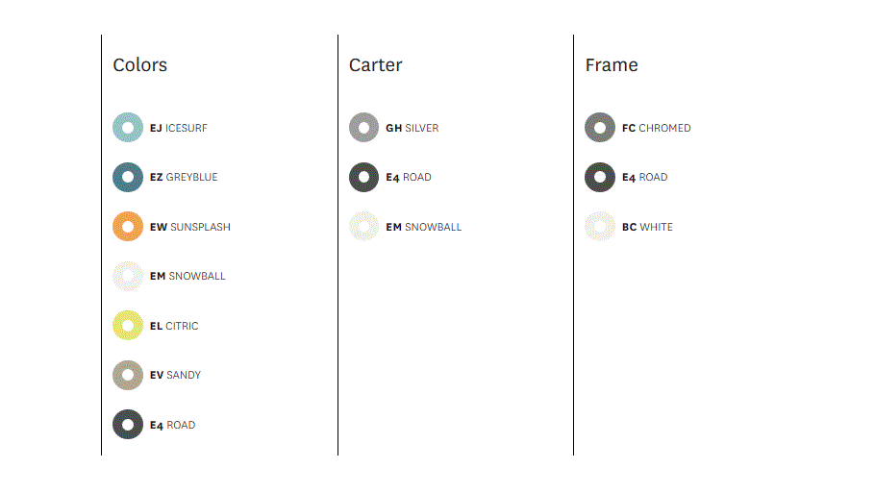Select EM Snowball swatch under Colors
Screen dimensions: 875x493
128,276
